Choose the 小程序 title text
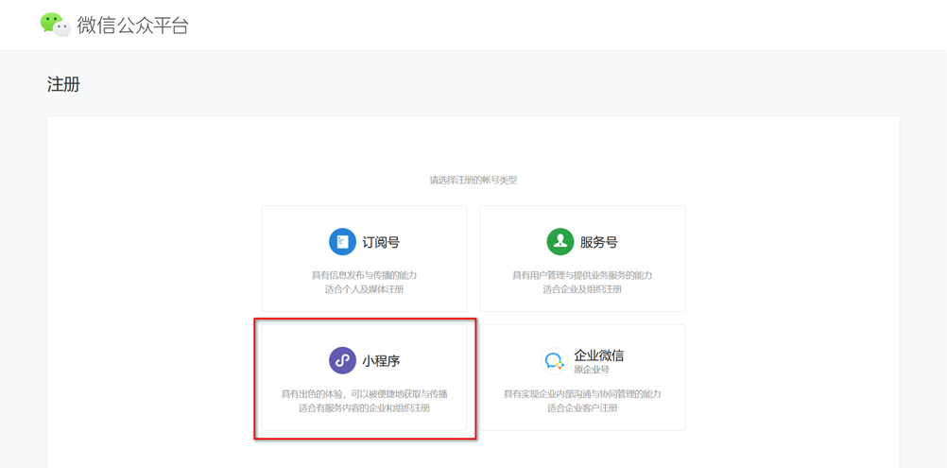 (381, 361)
